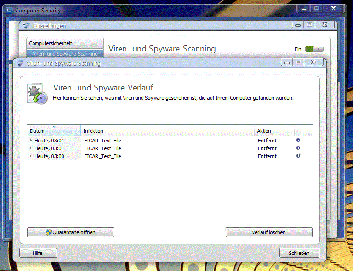Sort list by Infektion column header
This screenshot has width=353, height=271.
167,131
